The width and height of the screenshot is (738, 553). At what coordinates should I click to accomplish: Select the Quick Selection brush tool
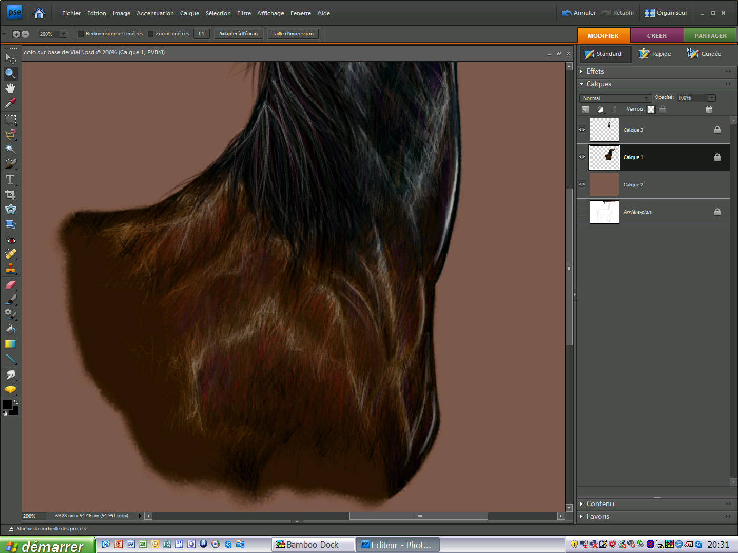coord(10,164)
